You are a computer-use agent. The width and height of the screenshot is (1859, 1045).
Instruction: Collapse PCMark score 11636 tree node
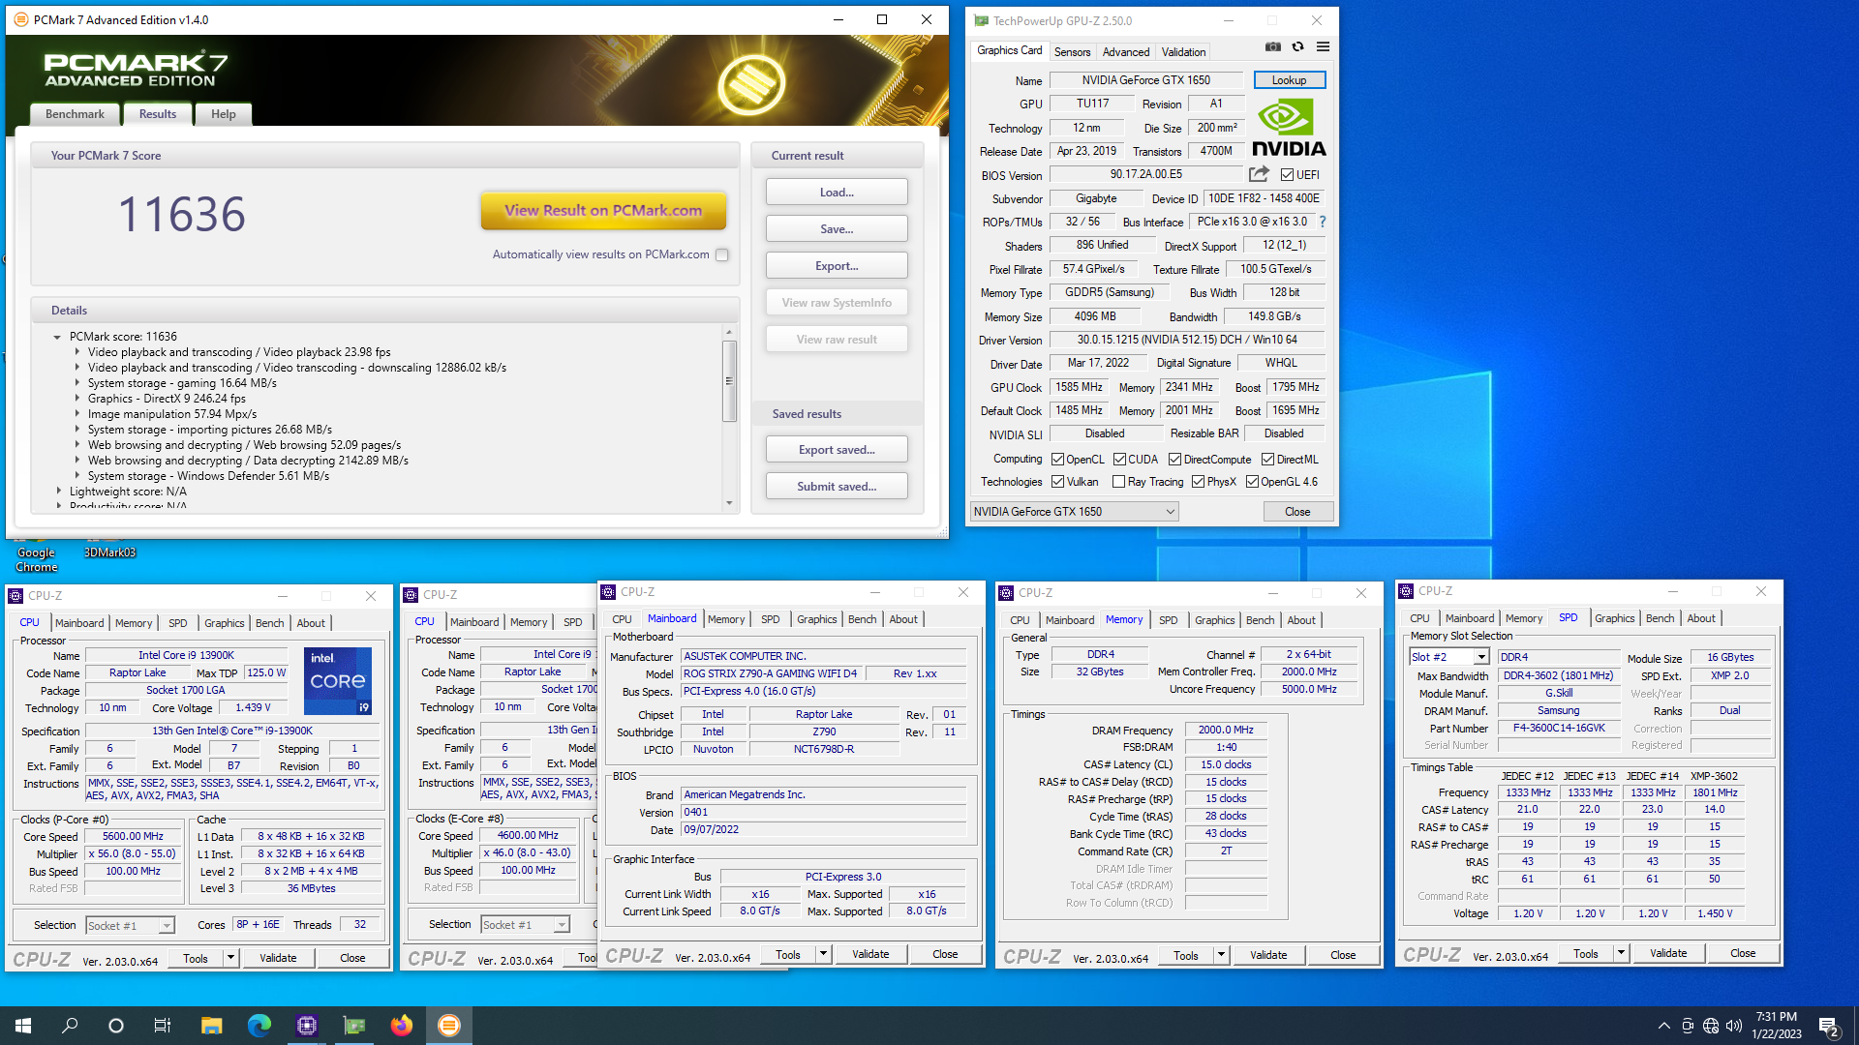57,337
